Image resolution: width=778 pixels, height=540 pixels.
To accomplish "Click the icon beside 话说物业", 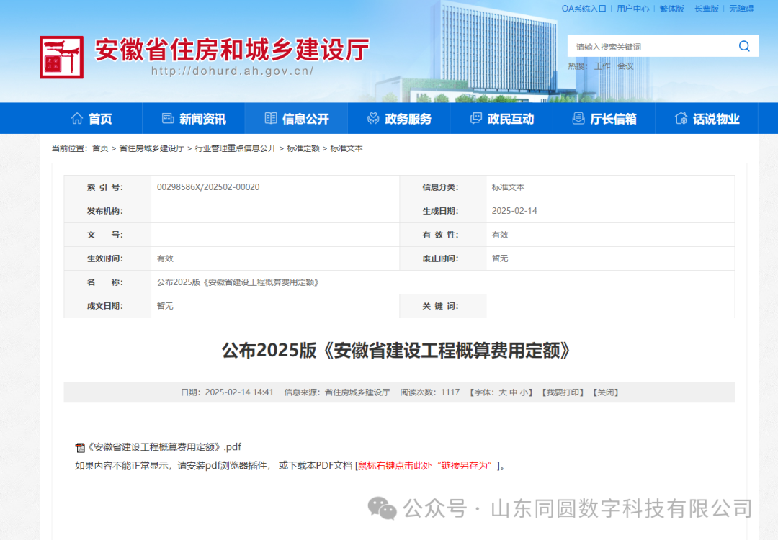I will tap(681, 118).
